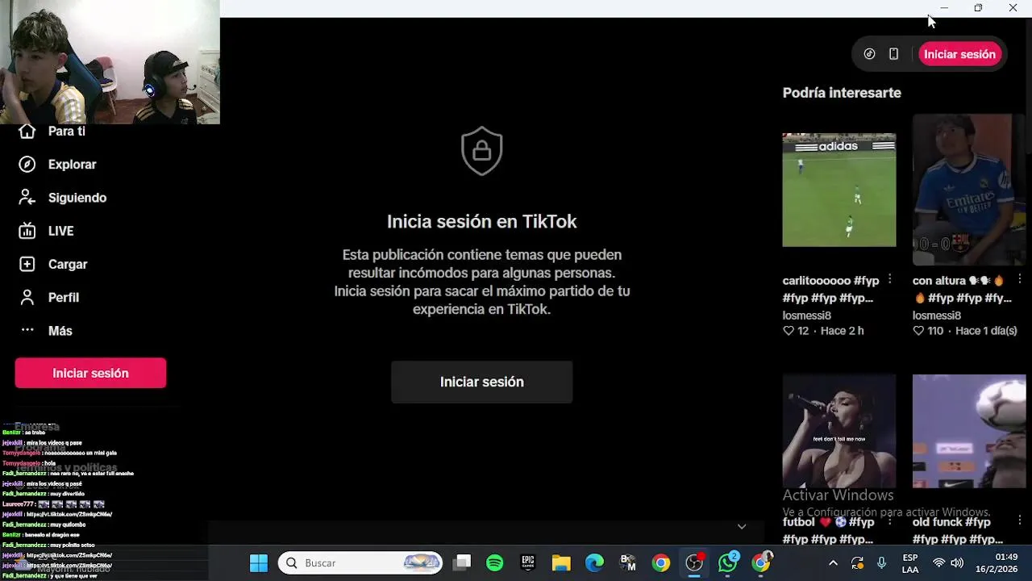Click the heart icon with 110 likes
Viewport: 1032px width, 581px height.
(918, 331)
